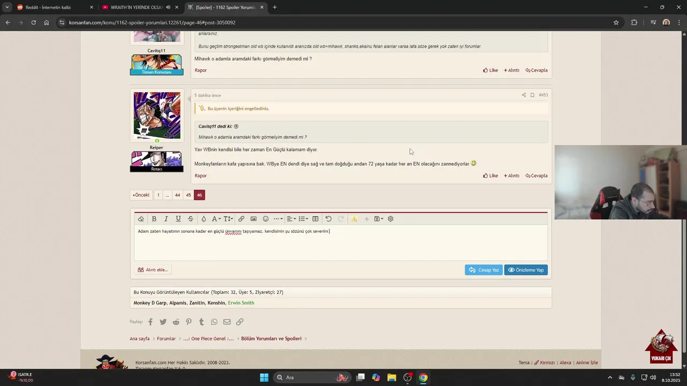Toggle italic formatting in editor

coord(166,219)
